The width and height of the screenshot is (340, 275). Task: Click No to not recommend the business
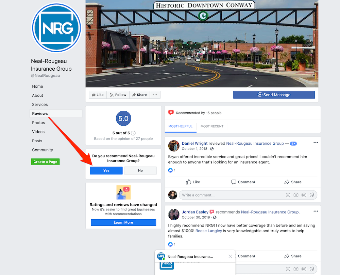pyautogui.click(x=140, y=171)
